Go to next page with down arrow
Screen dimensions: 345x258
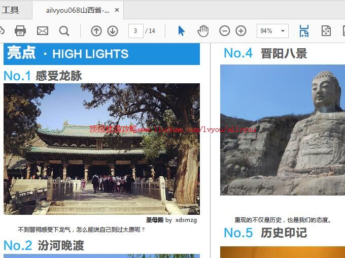coord(113,31)
